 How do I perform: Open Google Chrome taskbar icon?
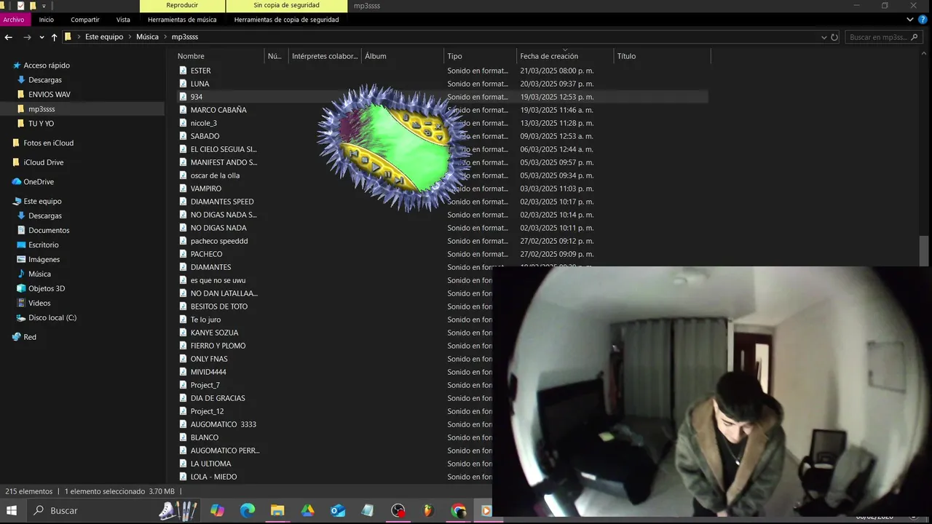(x=458, y=511)
